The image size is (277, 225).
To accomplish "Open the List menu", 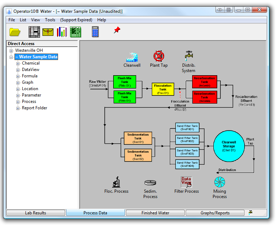I will point(23,20).
